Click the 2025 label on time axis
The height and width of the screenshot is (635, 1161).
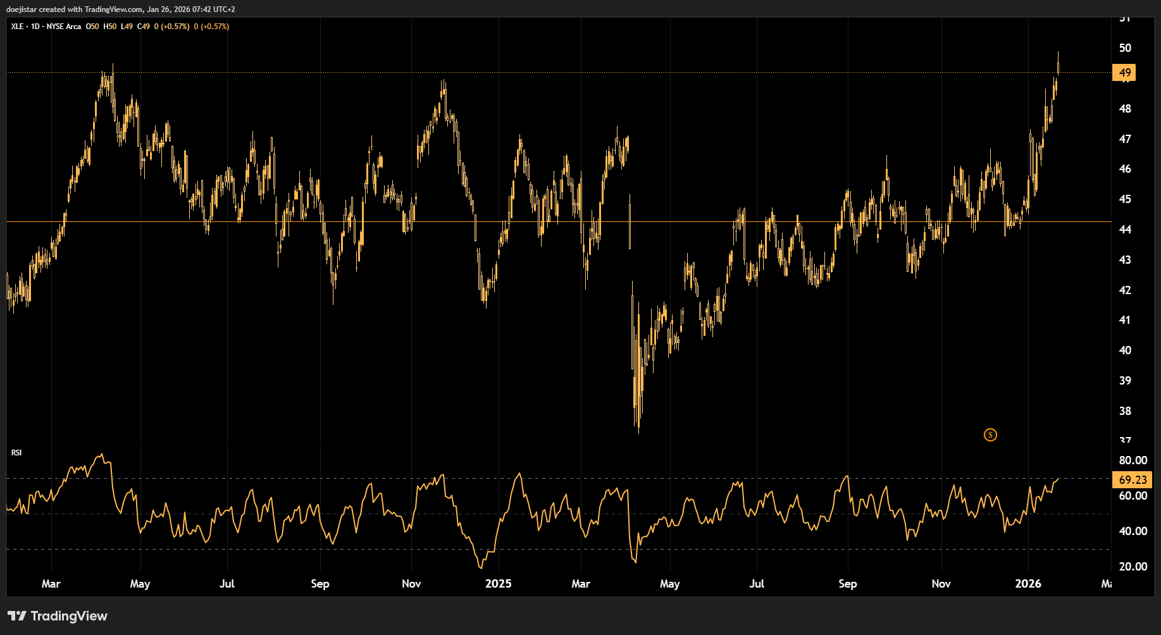click(498, 584)
